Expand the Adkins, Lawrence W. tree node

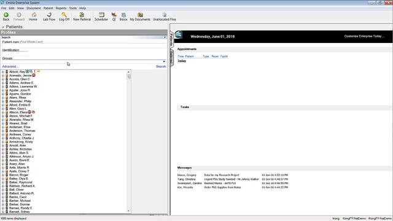pyautogui.click(x=3, y=87)
